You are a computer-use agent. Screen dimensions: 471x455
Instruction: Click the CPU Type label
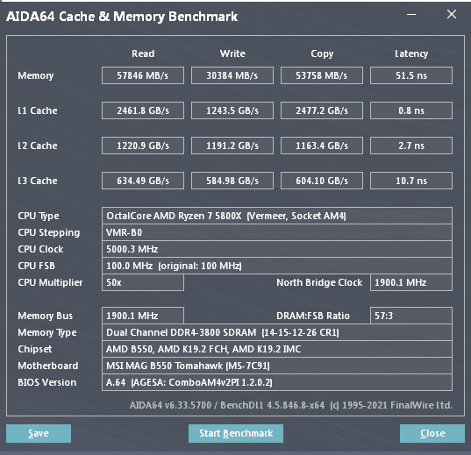[39, 216]
